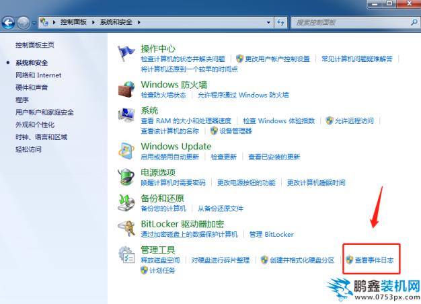Viewport: 421px width, 304px height.
Task: Open 设备管理器
Action: (236, 131)
